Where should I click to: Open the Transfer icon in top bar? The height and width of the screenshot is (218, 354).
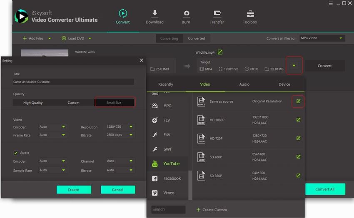(217, 13)
